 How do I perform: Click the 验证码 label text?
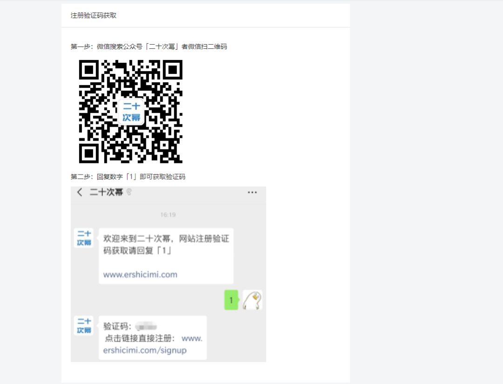click(117, 326)
